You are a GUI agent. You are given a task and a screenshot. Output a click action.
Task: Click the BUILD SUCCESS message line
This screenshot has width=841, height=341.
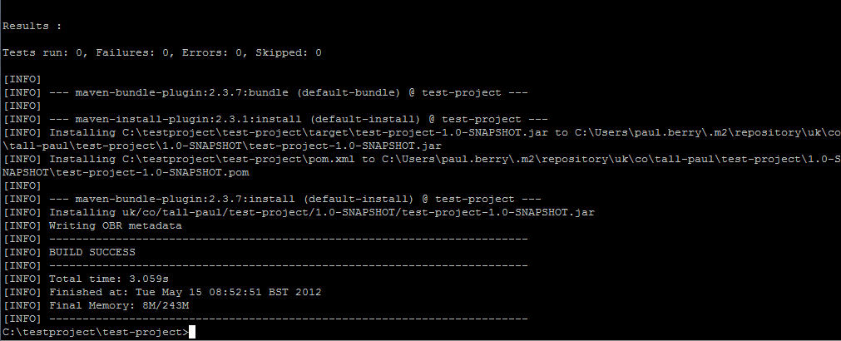click(69, 252)
